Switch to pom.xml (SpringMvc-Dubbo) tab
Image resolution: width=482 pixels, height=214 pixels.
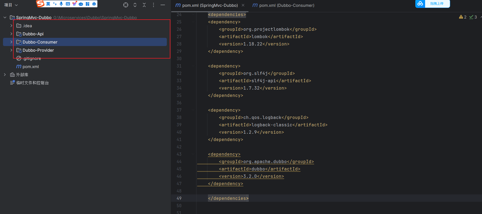210,5
